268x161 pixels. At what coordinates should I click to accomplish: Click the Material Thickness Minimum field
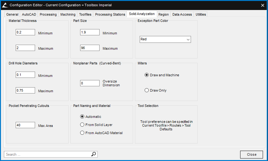25,32
